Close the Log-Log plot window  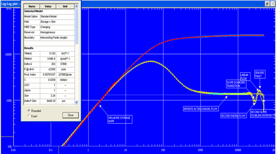click(273, 4)
